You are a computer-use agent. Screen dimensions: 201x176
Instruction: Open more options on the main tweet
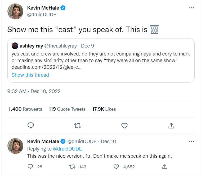[191, 8]
